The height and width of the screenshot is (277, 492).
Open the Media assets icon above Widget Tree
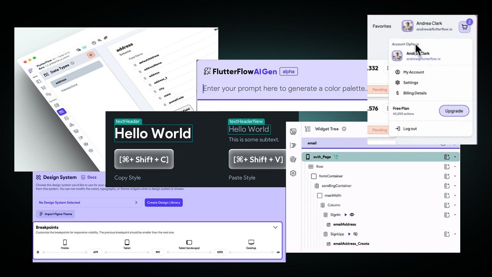(293, 132)
